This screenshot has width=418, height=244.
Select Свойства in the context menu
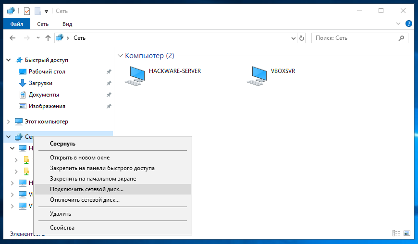(x=62, y=228)
